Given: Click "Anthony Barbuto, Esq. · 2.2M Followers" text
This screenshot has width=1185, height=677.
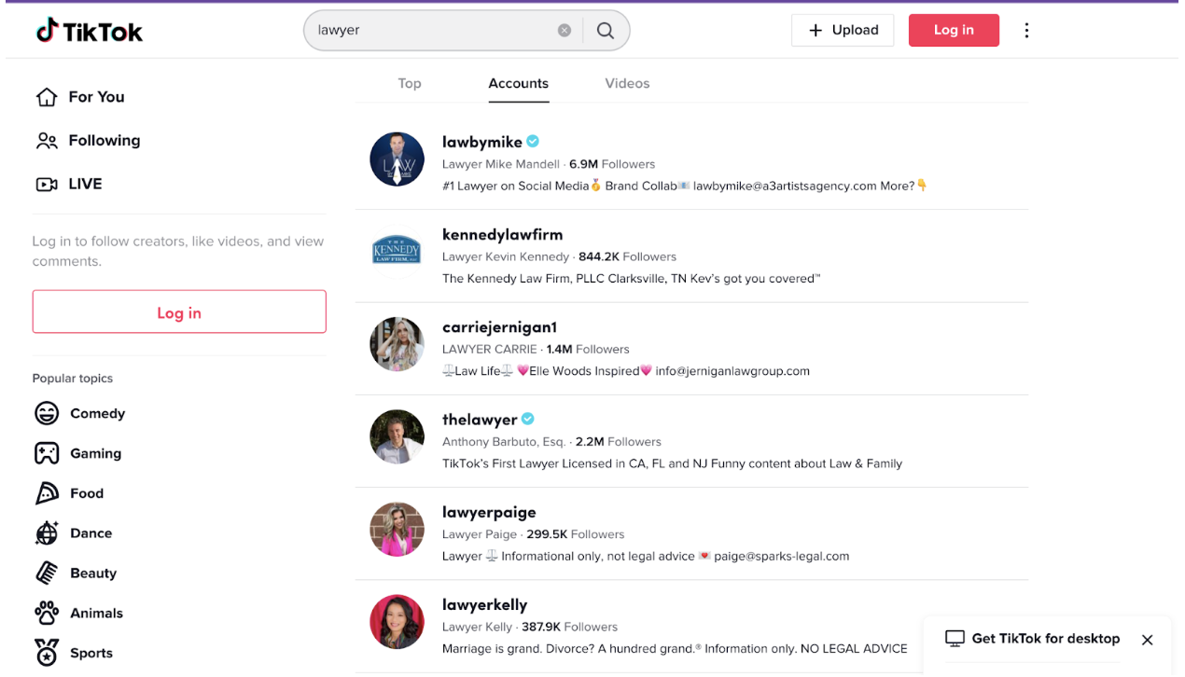Looking at the screenshot, I should pyautogui.click(x=551, y=442).
